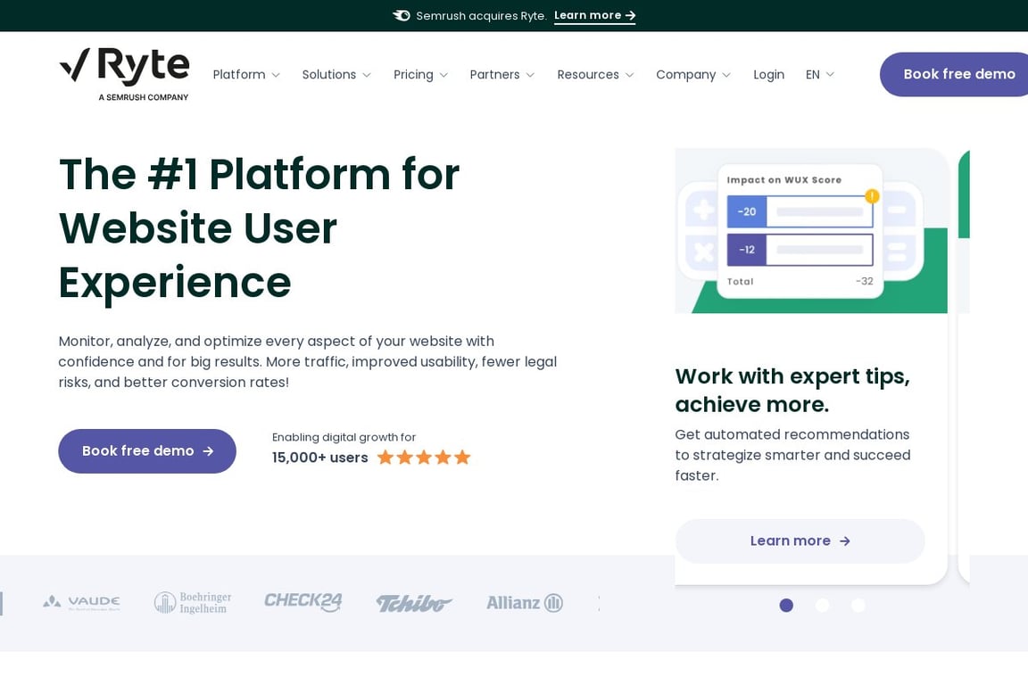Click the -20 score row in the illustration
The height and width of the screenshot is (685, 1028).
800,211
